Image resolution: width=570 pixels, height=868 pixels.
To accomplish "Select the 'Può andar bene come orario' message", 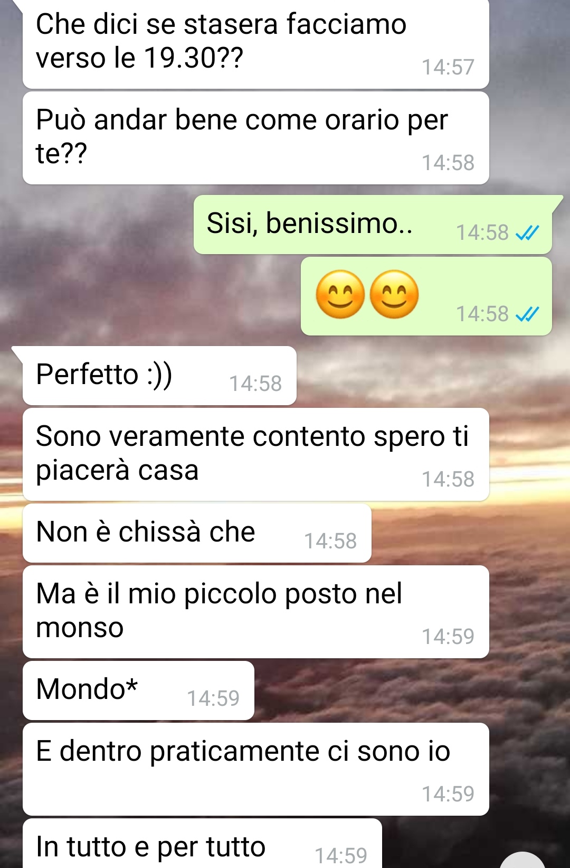I will 255,138.
